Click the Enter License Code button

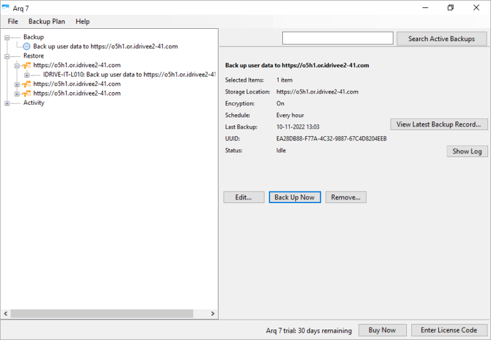tap(449, 330)
